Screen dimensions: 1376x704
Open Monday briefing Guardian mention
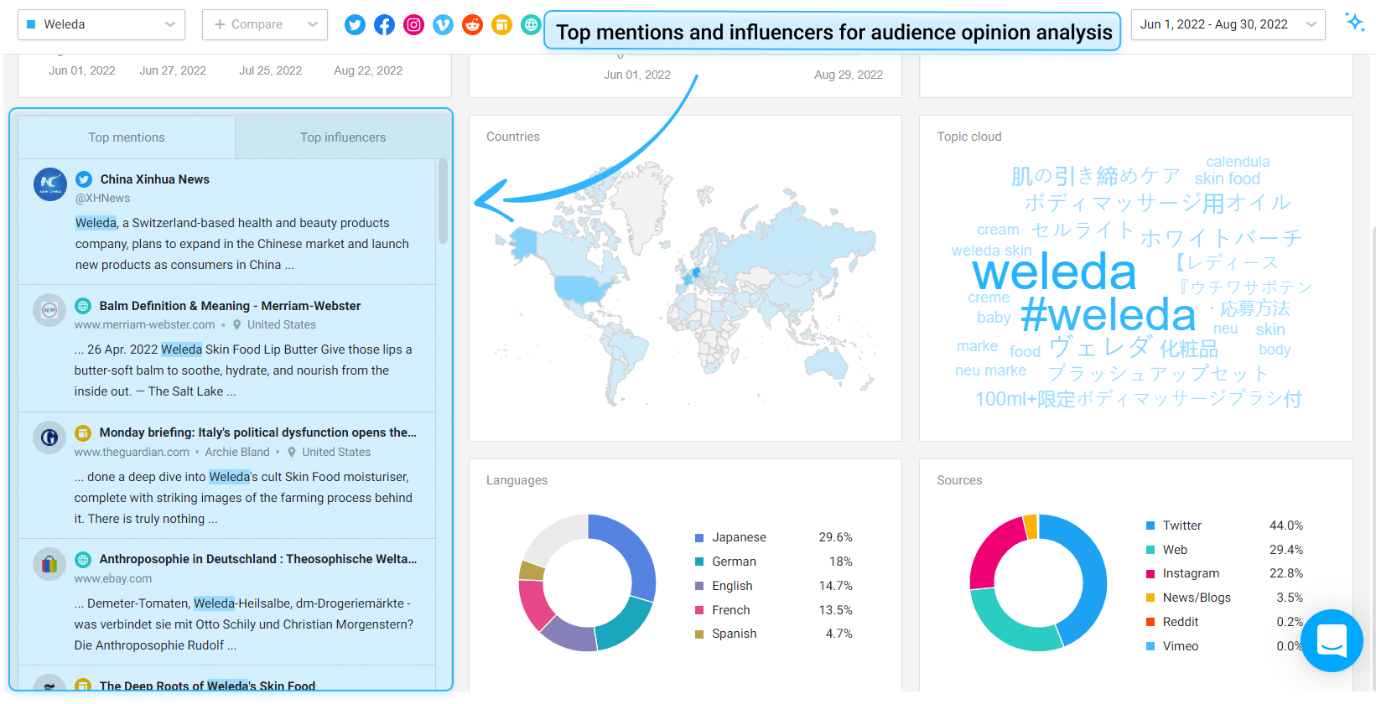(x=258, y=432)
